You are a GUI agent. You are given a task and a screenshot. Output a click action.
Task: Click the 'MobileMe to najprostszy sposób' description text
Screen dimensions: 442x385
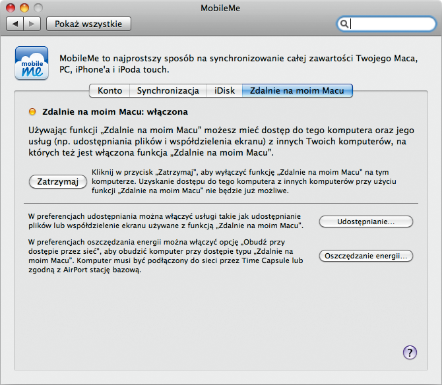(238, 64)
